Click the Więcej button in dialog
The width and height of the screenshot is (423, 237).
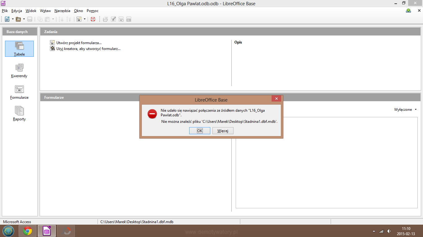[223, 131]
